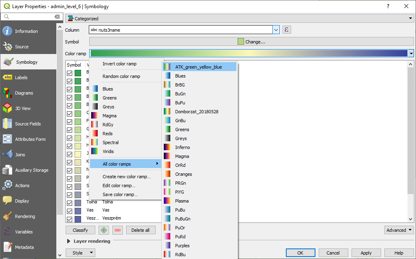Choose the Spectral color ramp

[111, 142]
